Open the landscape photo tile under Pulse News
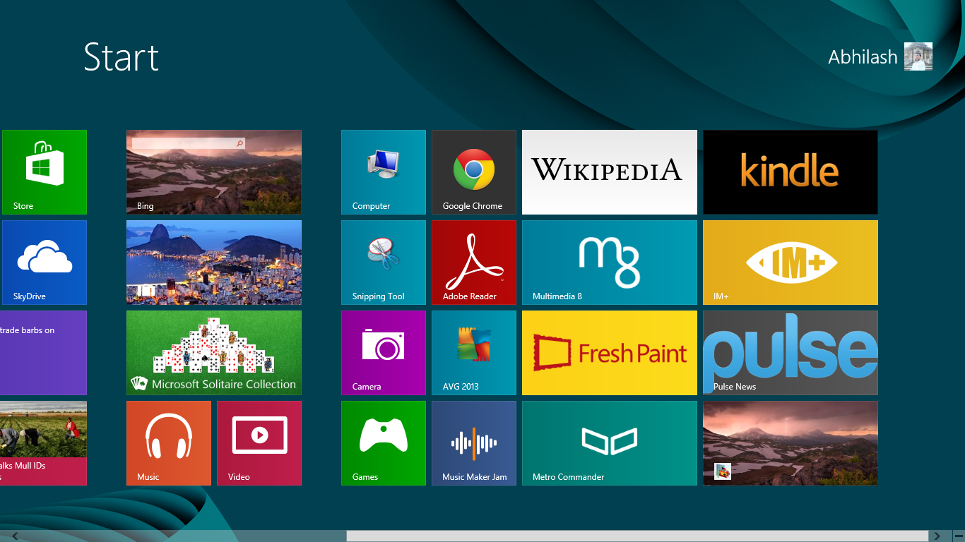This screenshot has height=542, width=965. pos(791,443)
